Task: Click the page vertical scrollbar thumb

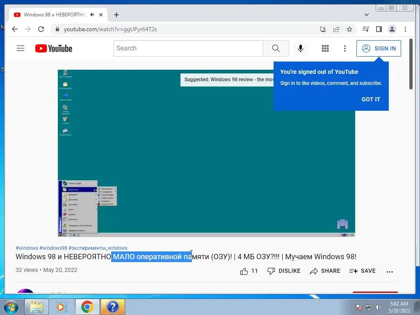Action: point(411,64)
